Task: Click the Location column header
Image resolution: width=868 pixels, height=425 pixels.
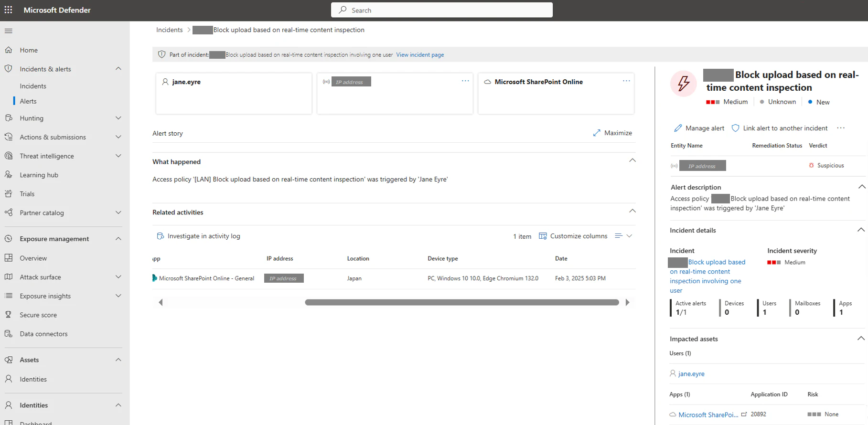Action: pyautogui.click(x=358, y=258)
